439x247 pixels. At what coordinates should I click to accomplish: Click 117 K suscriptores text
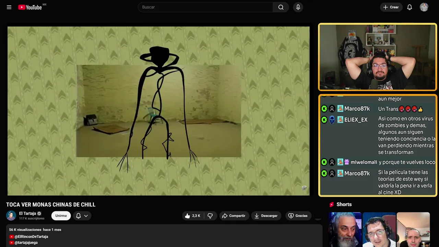(32, 219)
